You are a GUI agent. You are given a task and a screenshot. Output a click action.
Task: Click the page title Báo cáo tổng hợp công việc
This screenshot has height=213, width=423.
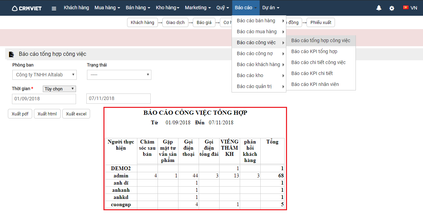pyautogui.click(x=52, y=54)
